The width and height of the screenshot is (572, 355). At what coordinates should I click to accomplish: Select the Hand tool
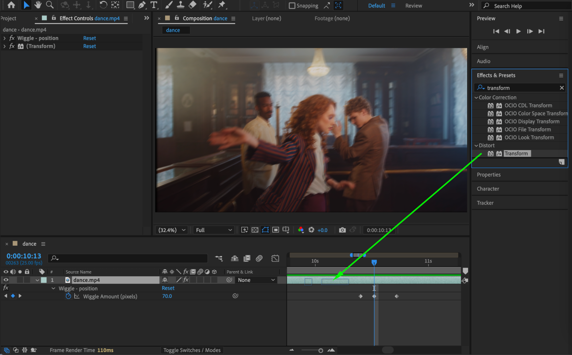pyautogui.click(x=37, y=5)
